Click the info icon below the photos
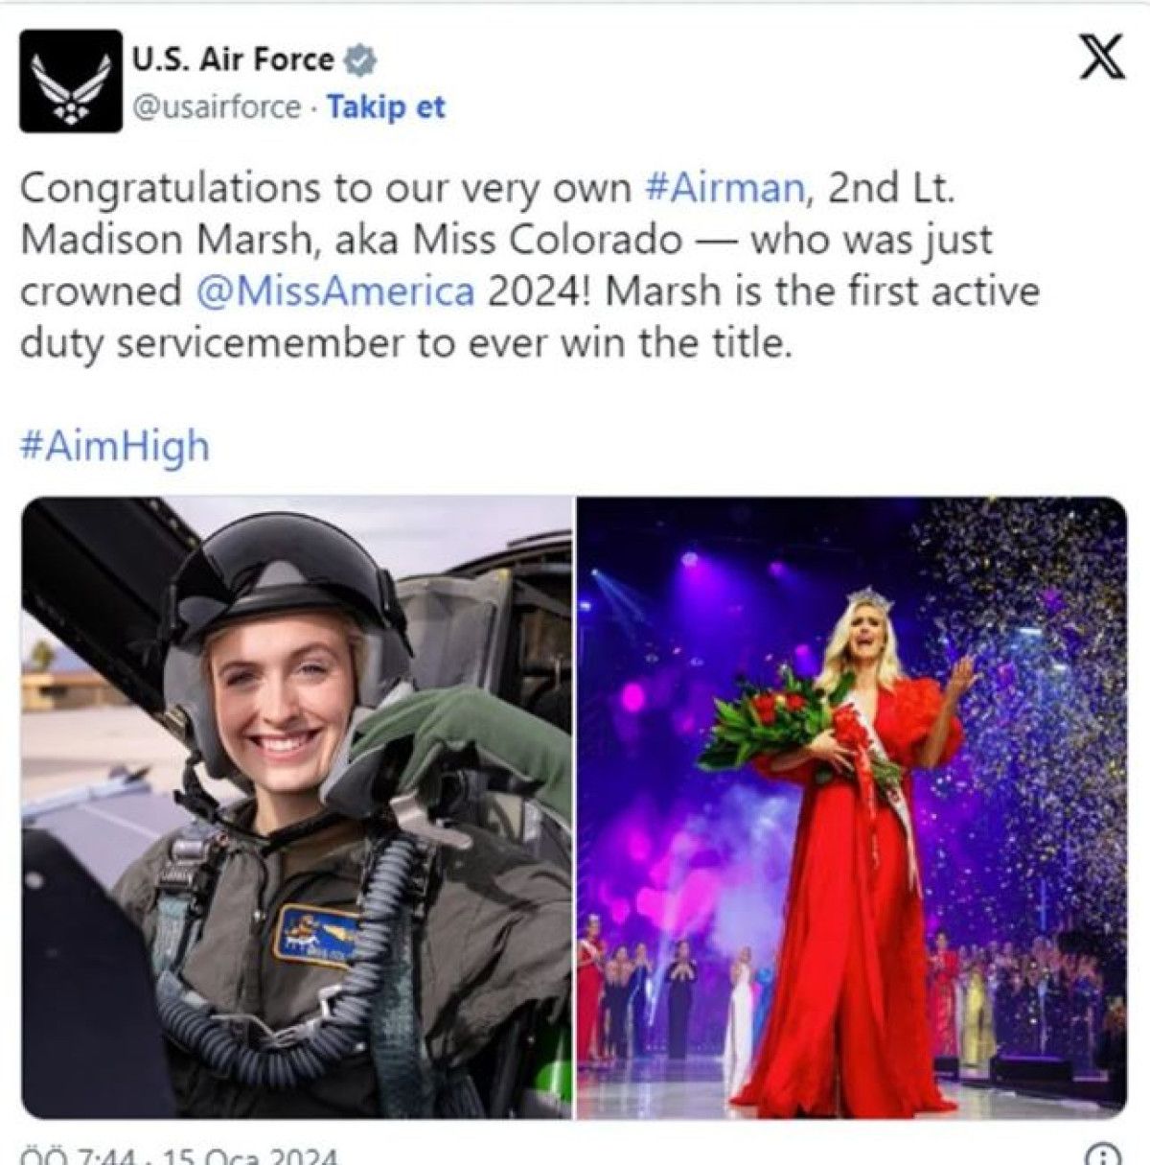This screenshot has height=1165, width=1150. pyautogui.click(x=1102, y=1153)
